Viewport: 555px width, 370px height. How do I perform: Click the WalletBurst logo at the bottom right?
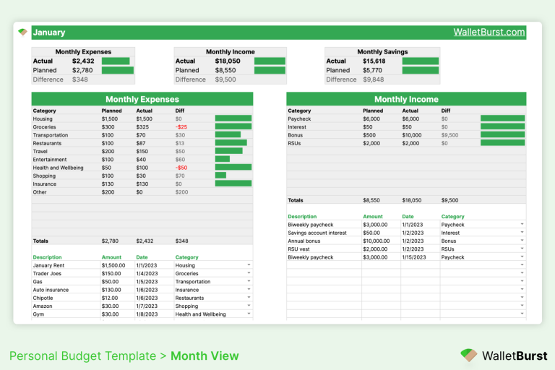click(504, 356)
